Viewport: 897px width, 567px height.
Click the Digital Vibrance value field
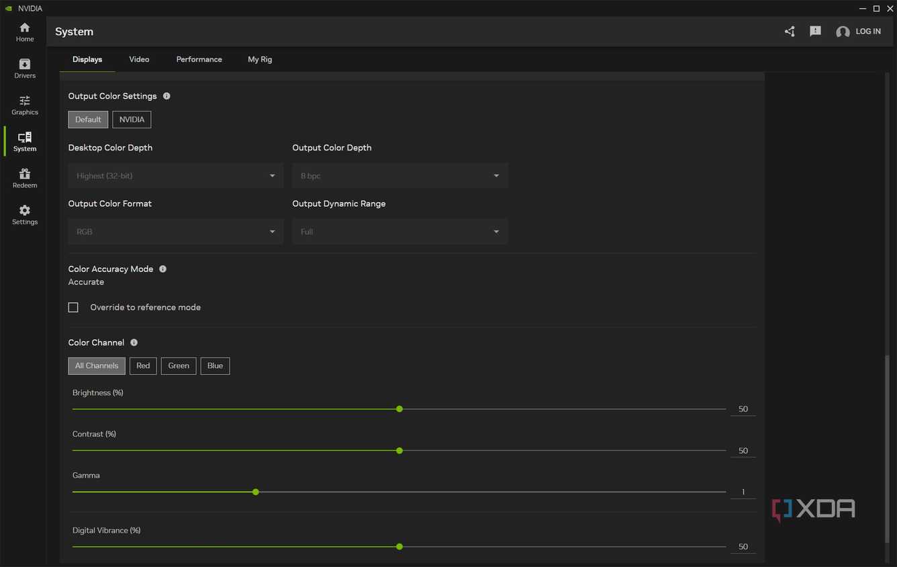click(743, 547)
